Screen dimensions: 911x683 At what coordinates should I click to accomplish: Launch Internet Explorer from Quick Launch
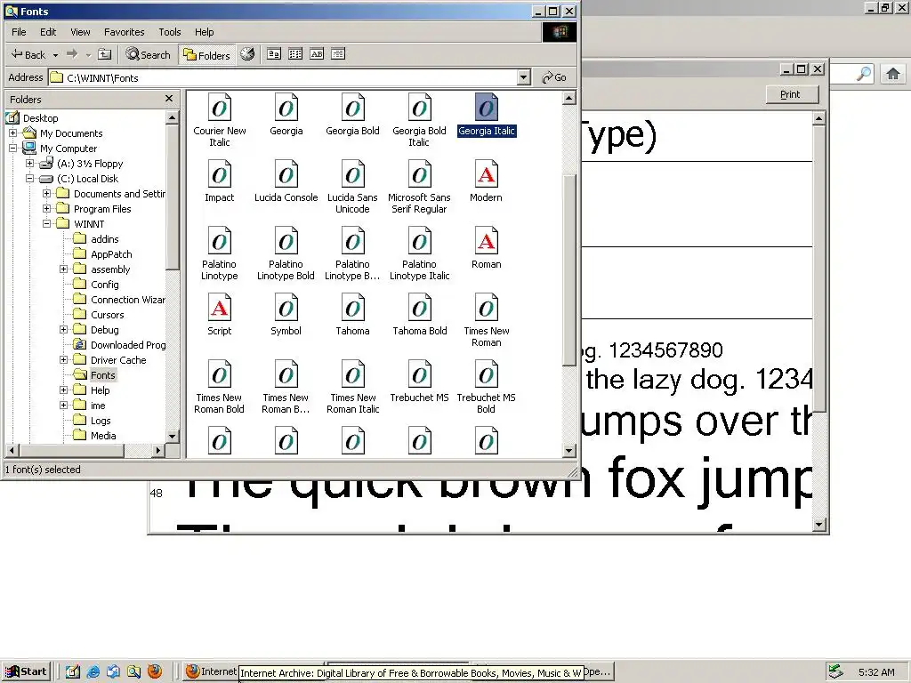tap(93, 671)
